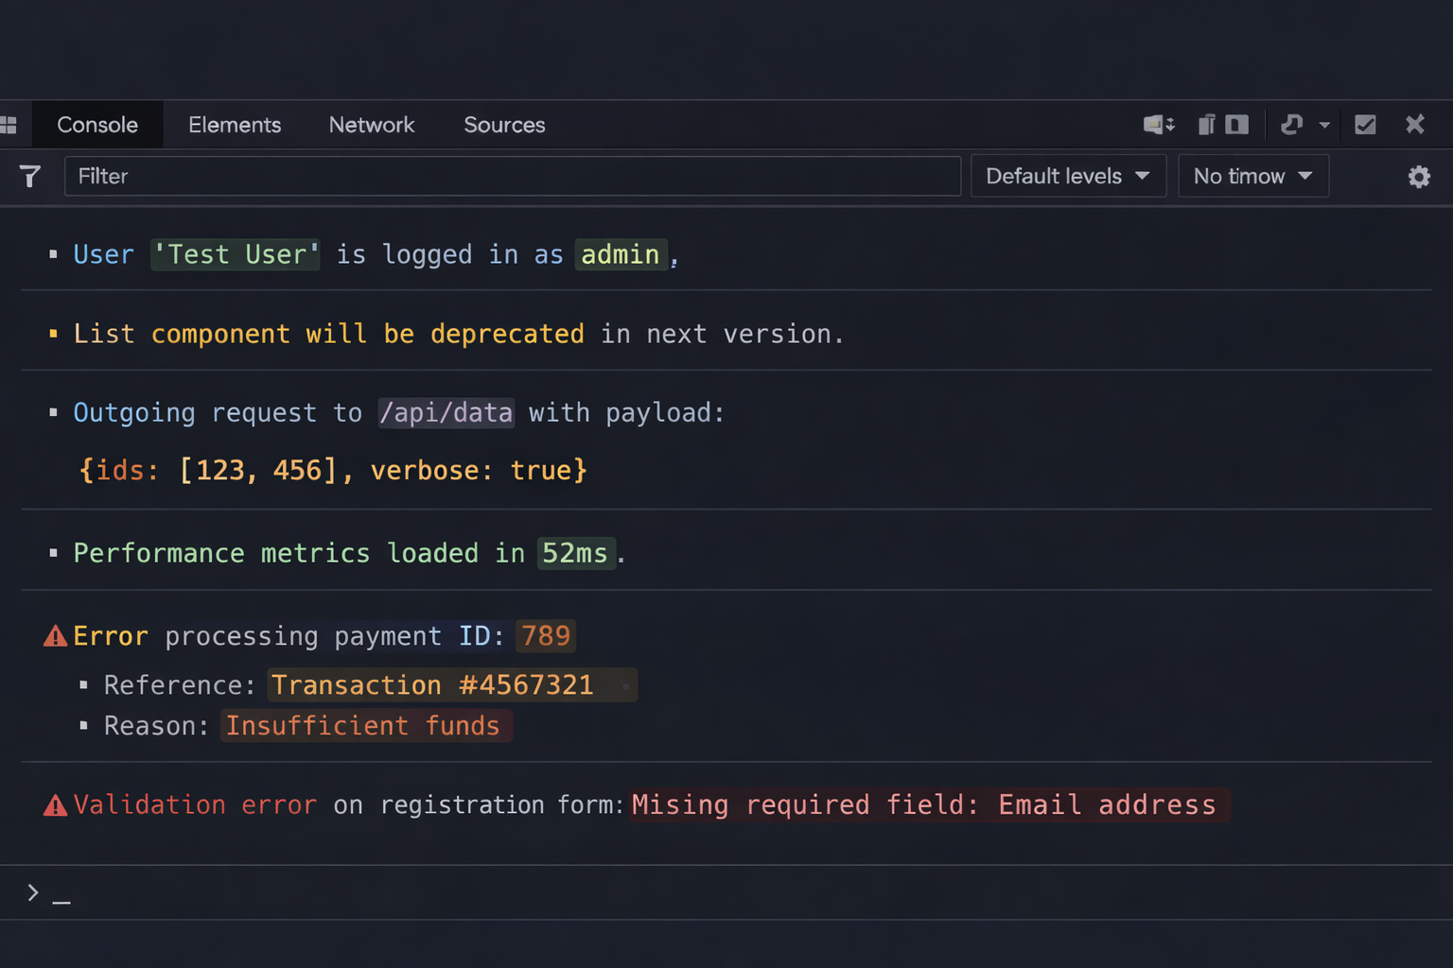1453x968 pixels.
Task: Toggle the checkmark box in toolbar
Action: click(x=1364, y=125)
